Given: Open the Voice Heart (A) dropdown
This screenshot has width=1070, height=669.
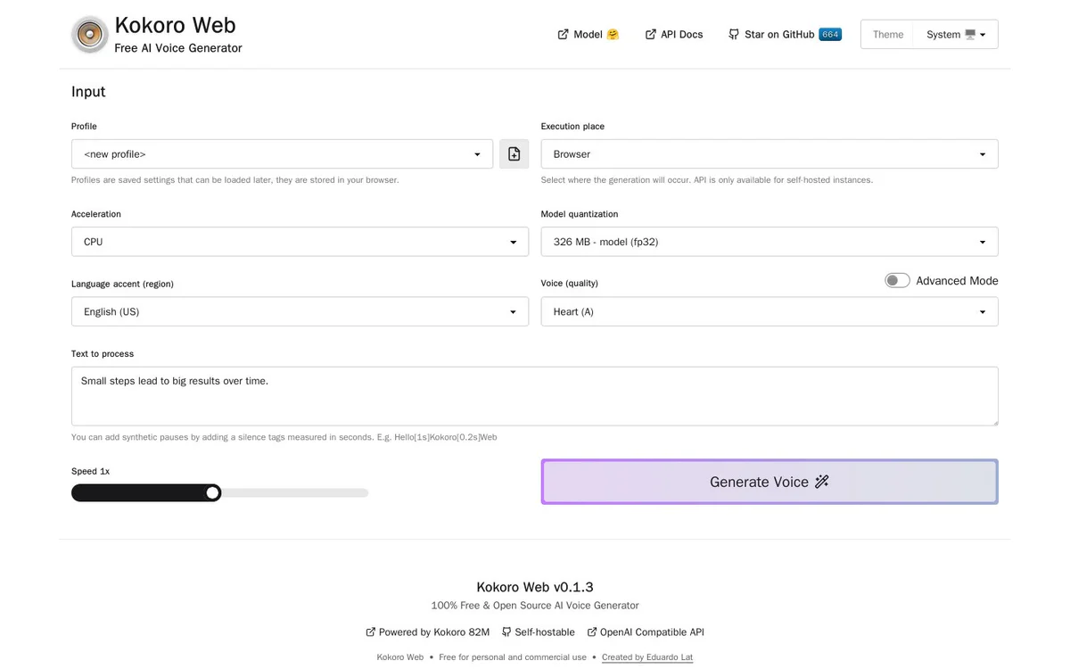Looking at the screenshot, I should [770, 311].
